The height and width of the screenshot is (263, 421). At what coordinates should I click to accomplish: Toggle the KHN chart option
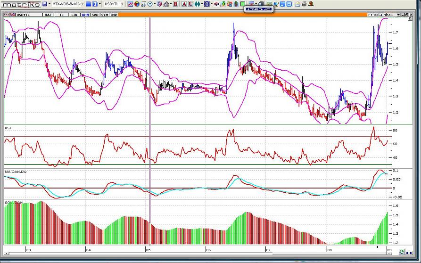(x=85, y=15)
